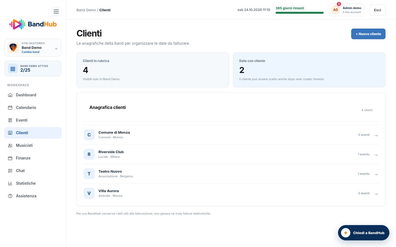Image resolution: width=396 pixels, height=247 pixels.
Task: Click the Esci logout button
Action: [377, 10]
